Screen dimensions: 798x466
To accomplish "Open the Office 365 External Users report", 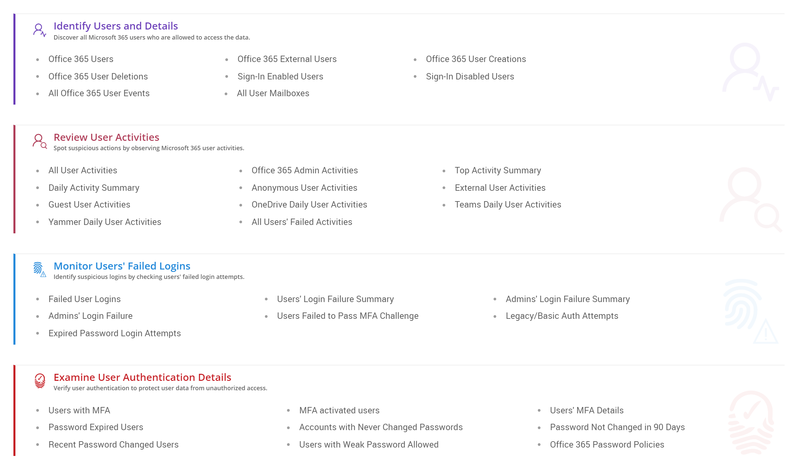I will pos(287,59).
